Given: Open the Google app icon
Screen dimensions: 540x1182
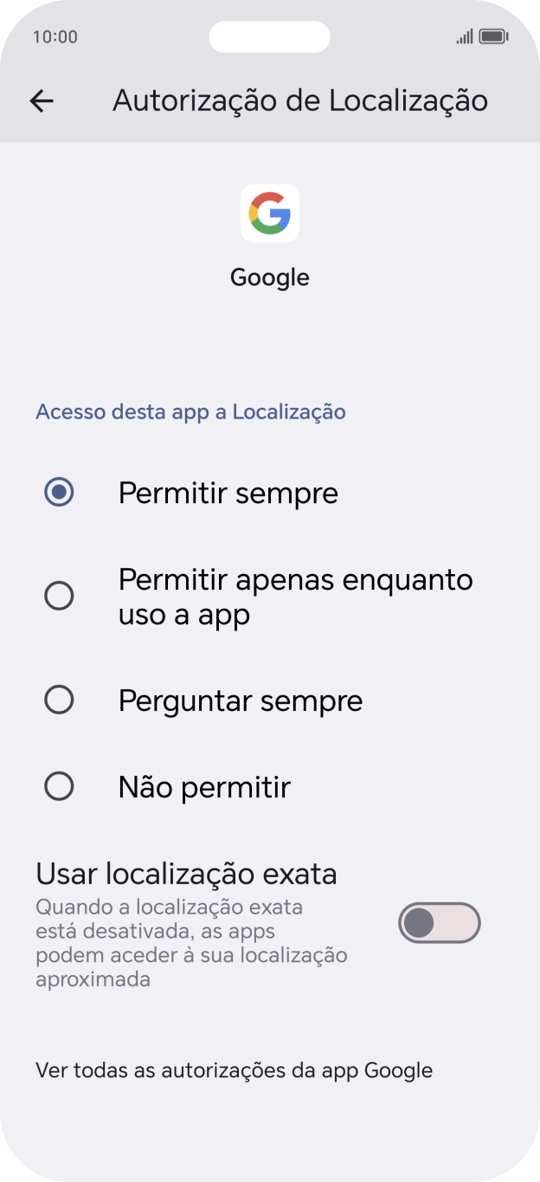Looking at the screenshot, I should [270, 213].
